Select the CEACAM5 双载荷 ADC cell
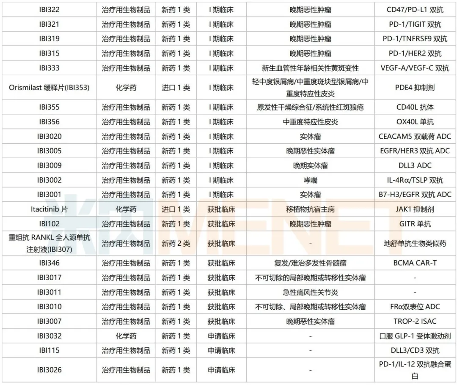Image resolution: width=457 pixels, height=385 pixels. pos(415,136)
